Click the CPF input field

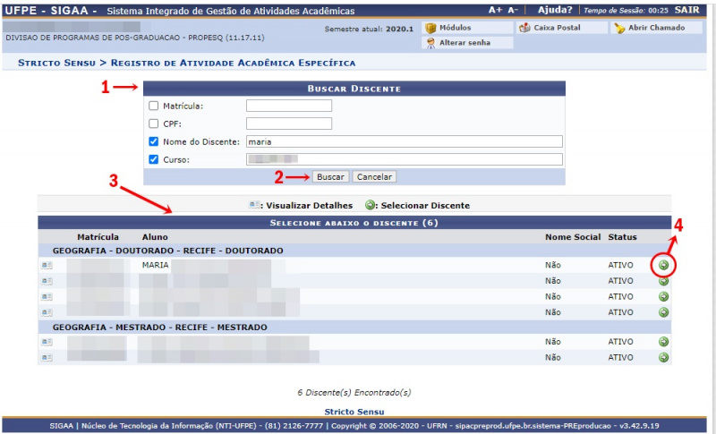click(x=289, y=123)
